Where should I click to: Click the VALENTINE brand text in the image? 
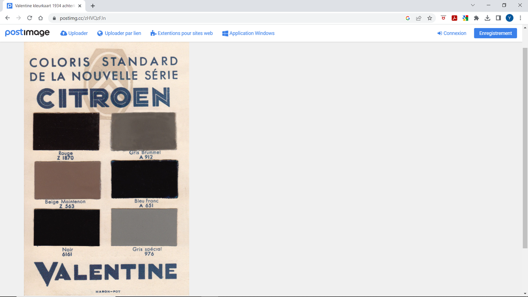tap(106, 273)
